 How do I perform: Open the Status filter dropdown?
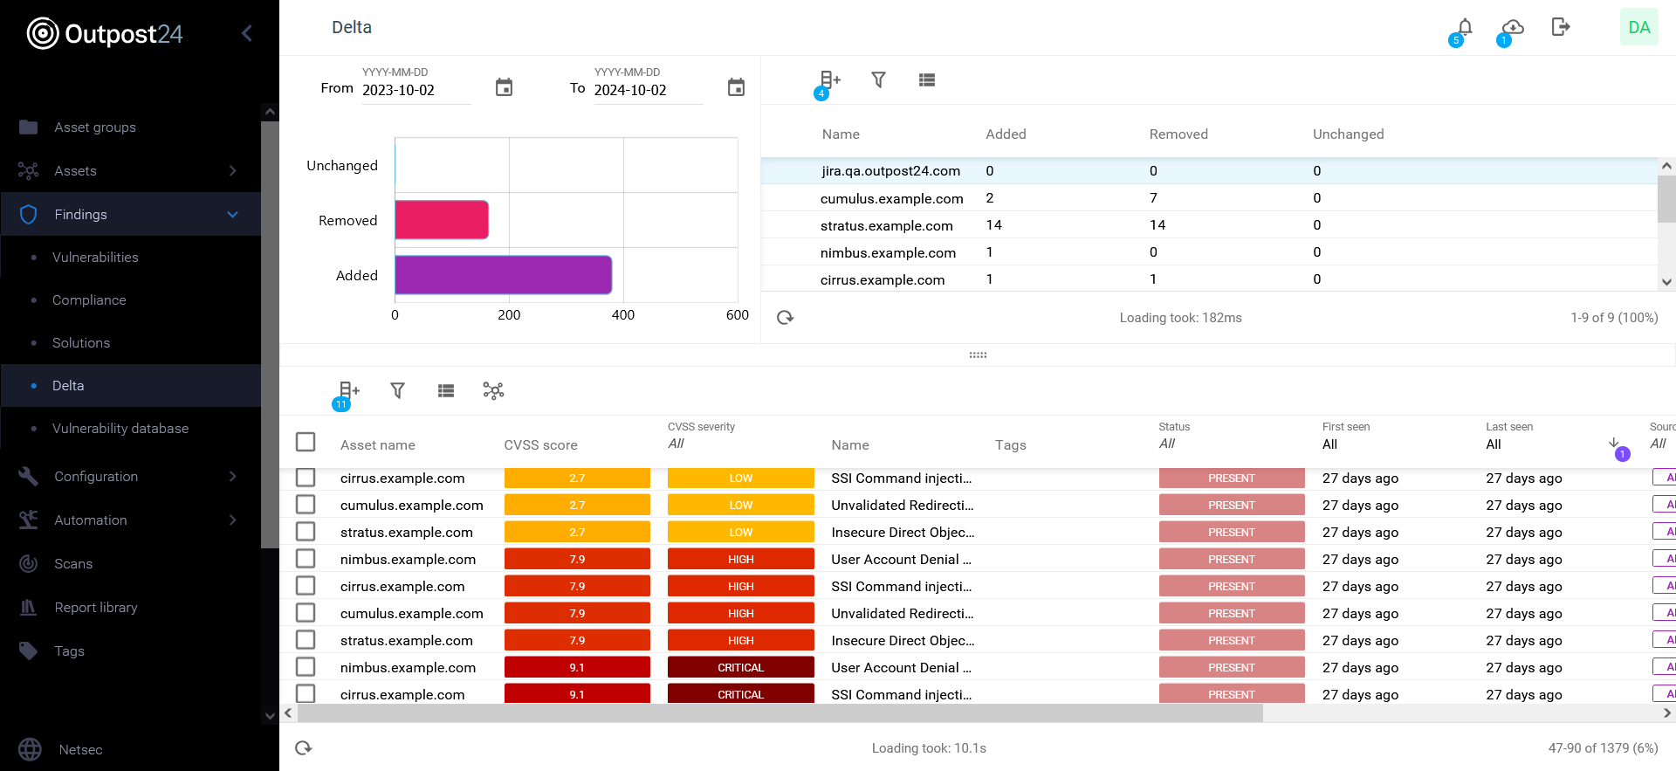pos(1231,444)
